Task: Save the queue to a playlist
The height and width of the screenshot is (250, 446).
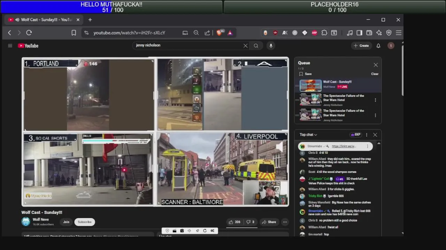Action: pyautogui.click(x=305, y=74)
